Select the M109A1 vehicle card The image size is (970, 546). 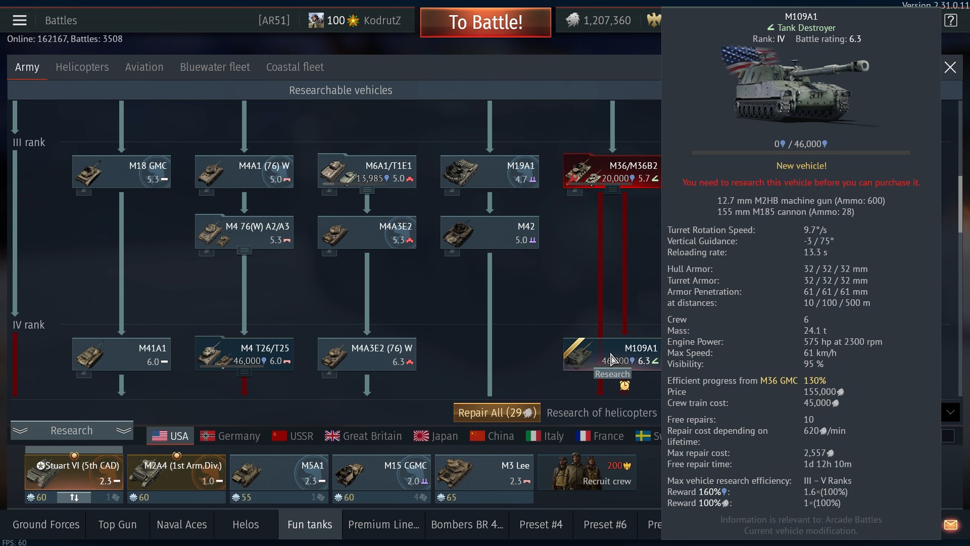[612, 354]
